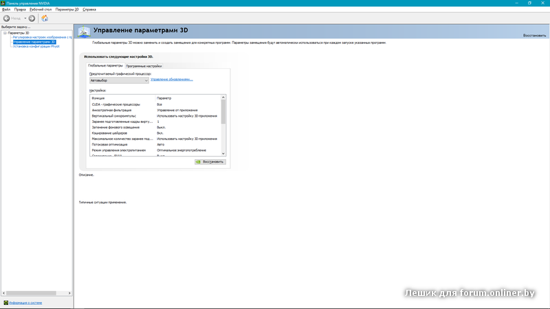
Task: Click the settings list scroll up arrow
Action: (223, 98)
